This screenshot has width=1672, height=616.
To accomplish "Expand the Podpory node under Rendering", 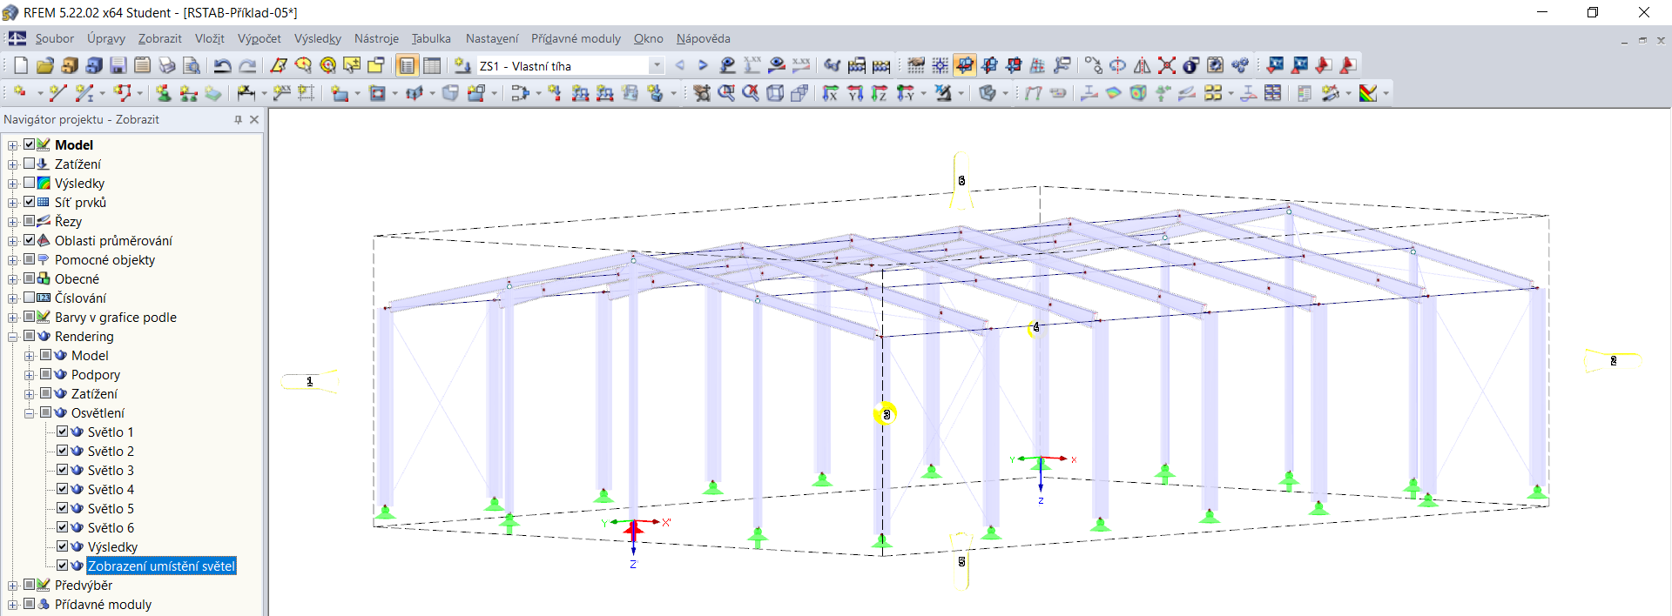I will point(30,375).
